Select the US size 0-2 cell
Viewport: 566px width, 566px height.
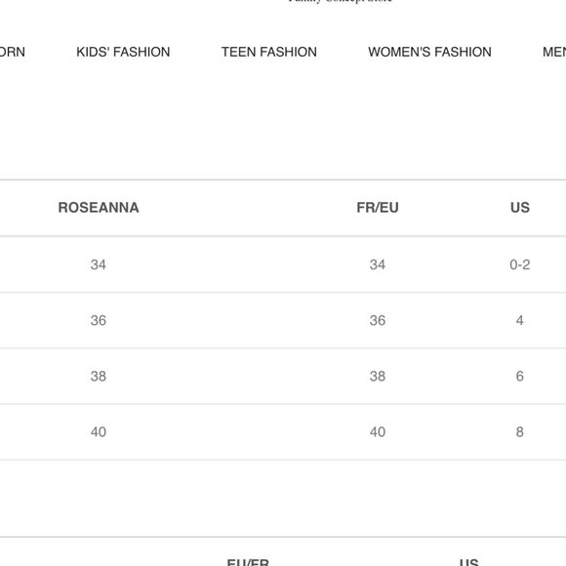(520, 264)
